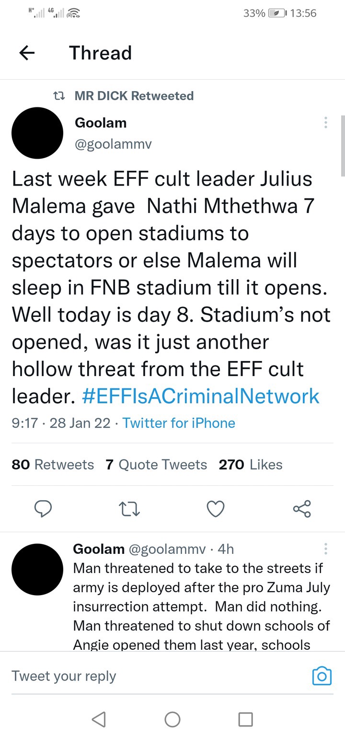
Task: Open the #EFFIsACriminalNetwork hashtag
Action: tap(201, 396)
